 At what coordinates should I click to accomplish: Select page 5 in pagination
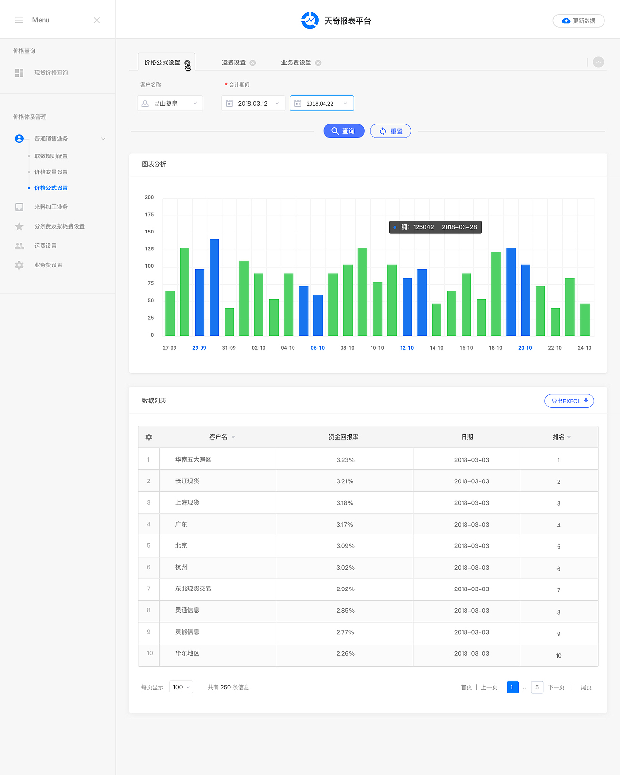coord(537,687)
